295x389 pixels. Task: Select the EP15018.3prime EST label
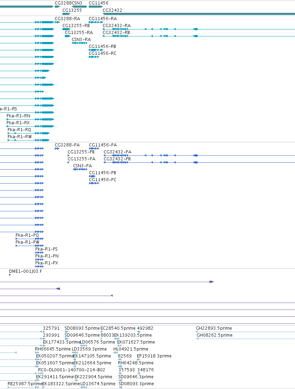coord(154,356)
